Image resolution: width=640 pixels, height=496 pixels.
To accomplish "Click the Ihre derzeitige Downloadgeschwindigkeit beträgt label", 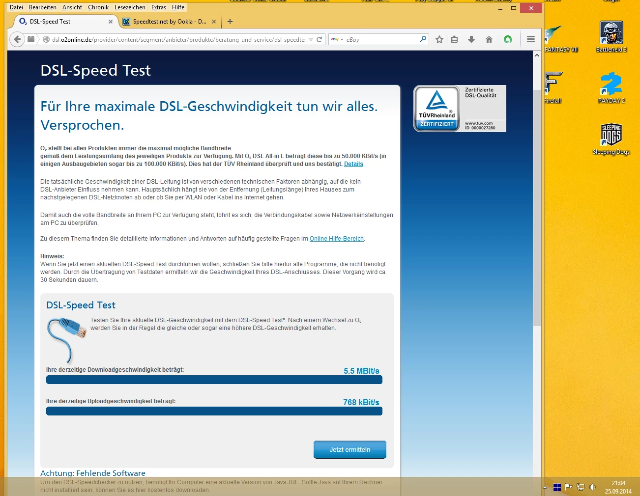I will click(x=115, y=370).
